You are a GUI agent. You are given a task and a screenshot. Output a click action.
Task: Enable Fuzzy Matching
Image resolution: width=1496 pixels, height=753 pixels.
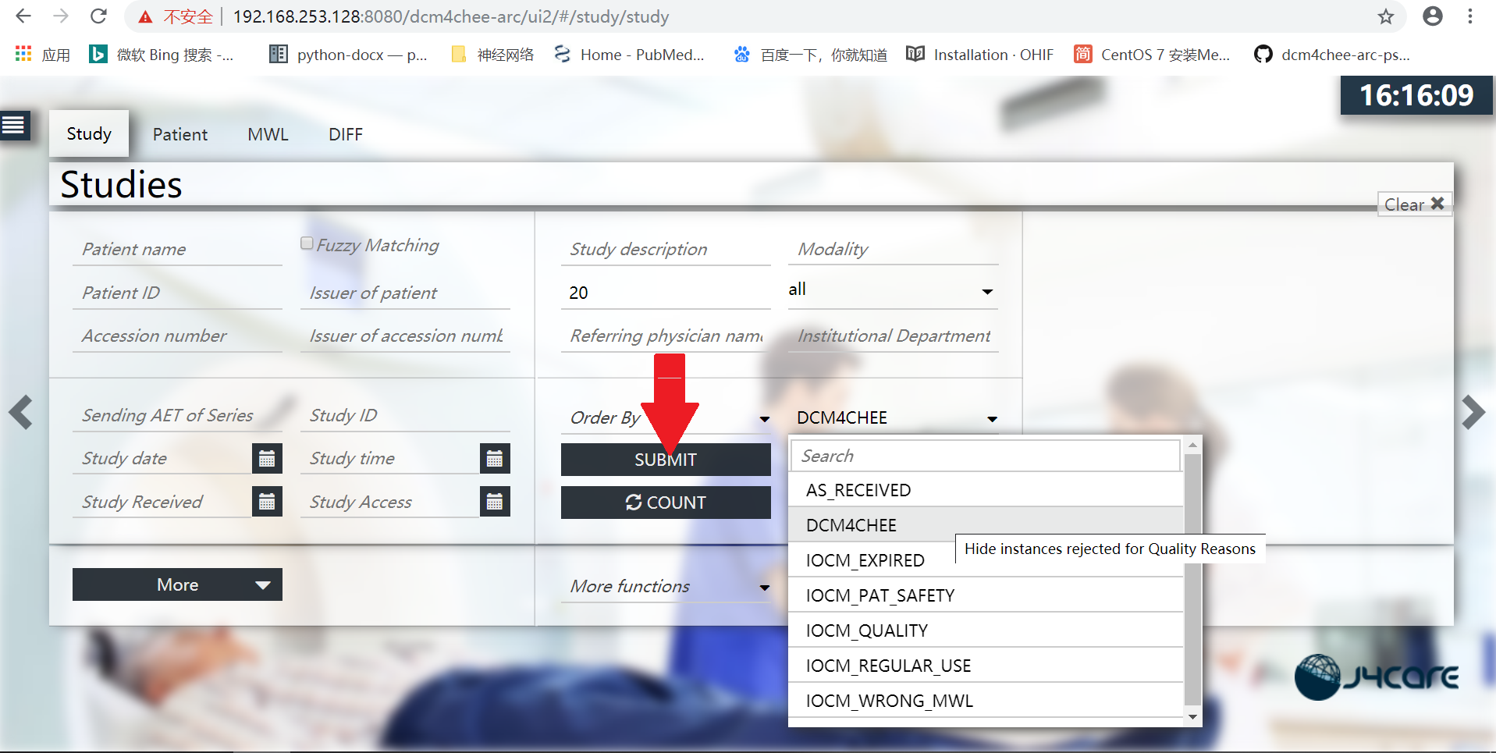[x=306, y=242]
